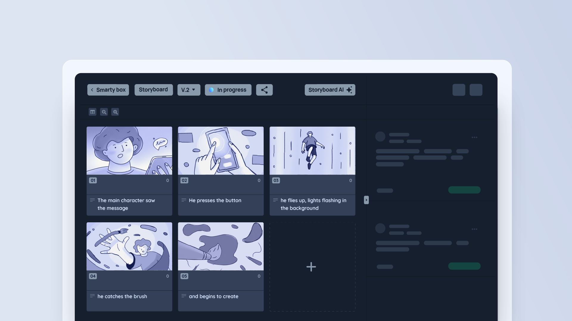Click text lines icon on frame 01

coord(92,200)
